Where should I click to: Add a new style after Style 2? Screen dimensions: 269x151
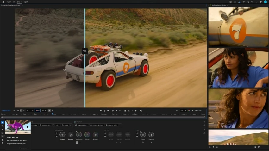[x=71, y=125]
